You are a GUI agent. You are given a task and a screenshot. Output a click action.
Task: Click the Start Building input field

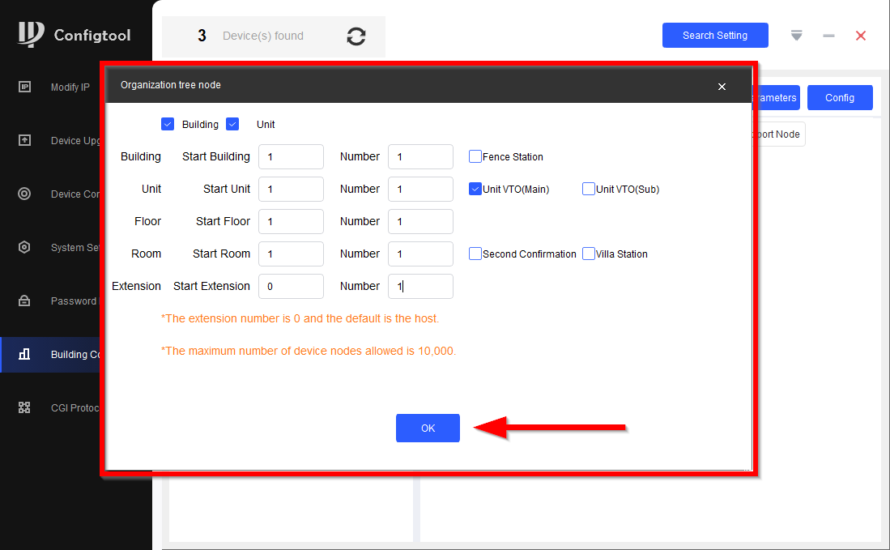click(x=292, y=156)
